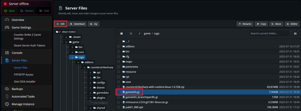Click the Restart server button
The height and width of the screenshot is (111, 301).
click(27, 11)
